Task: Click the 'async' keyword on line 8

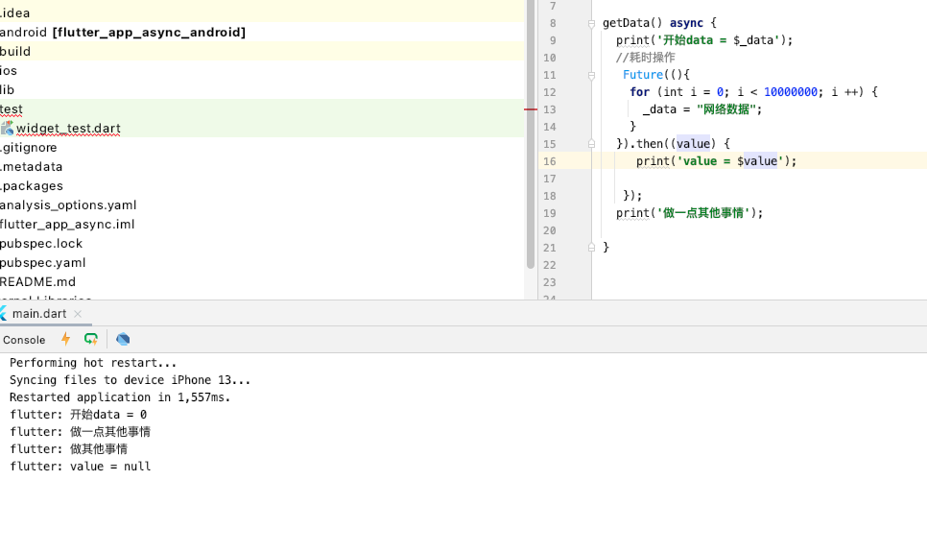Action: tap(686, 23)
